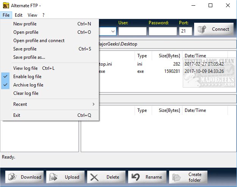Click the Download button label

point(31,177)
